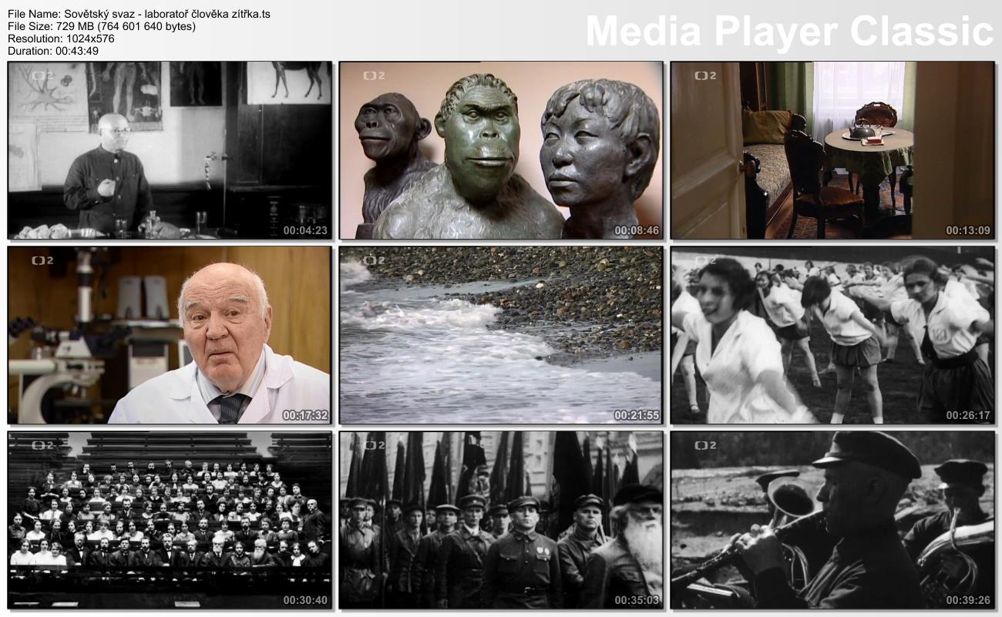Image resolution: width=1002 pixels, height=617 pixels.
Task: Click the 00:39:26 timestamp
Action: (968, 600)
